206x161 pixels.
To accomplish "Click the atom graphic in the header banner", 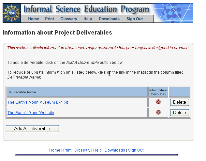I will (x=172, y=13).
